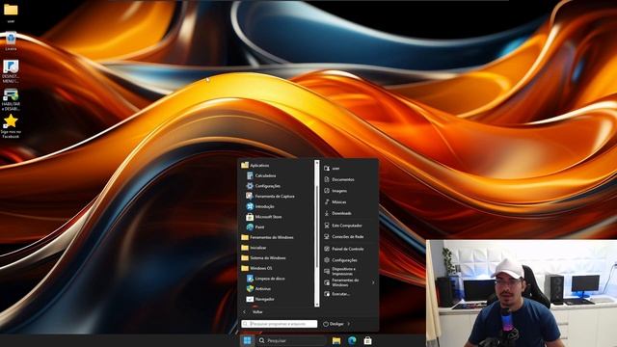Open the Antivírus entry

pyautogui.click(x=259, y=288)
